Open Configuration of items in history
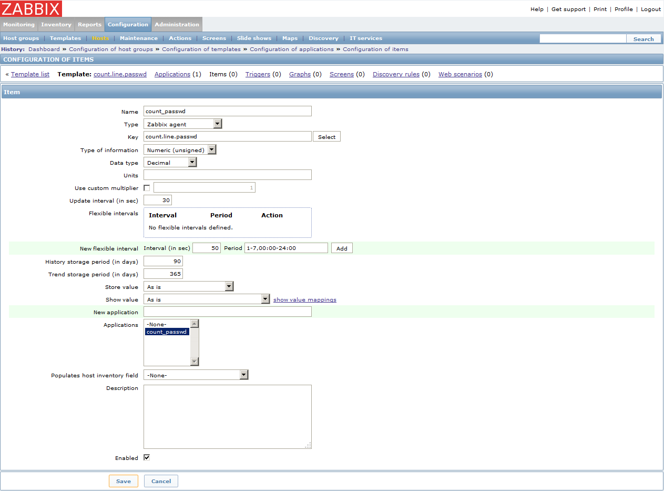The width and height of the screenshot is (664, 491). (375, 49)
